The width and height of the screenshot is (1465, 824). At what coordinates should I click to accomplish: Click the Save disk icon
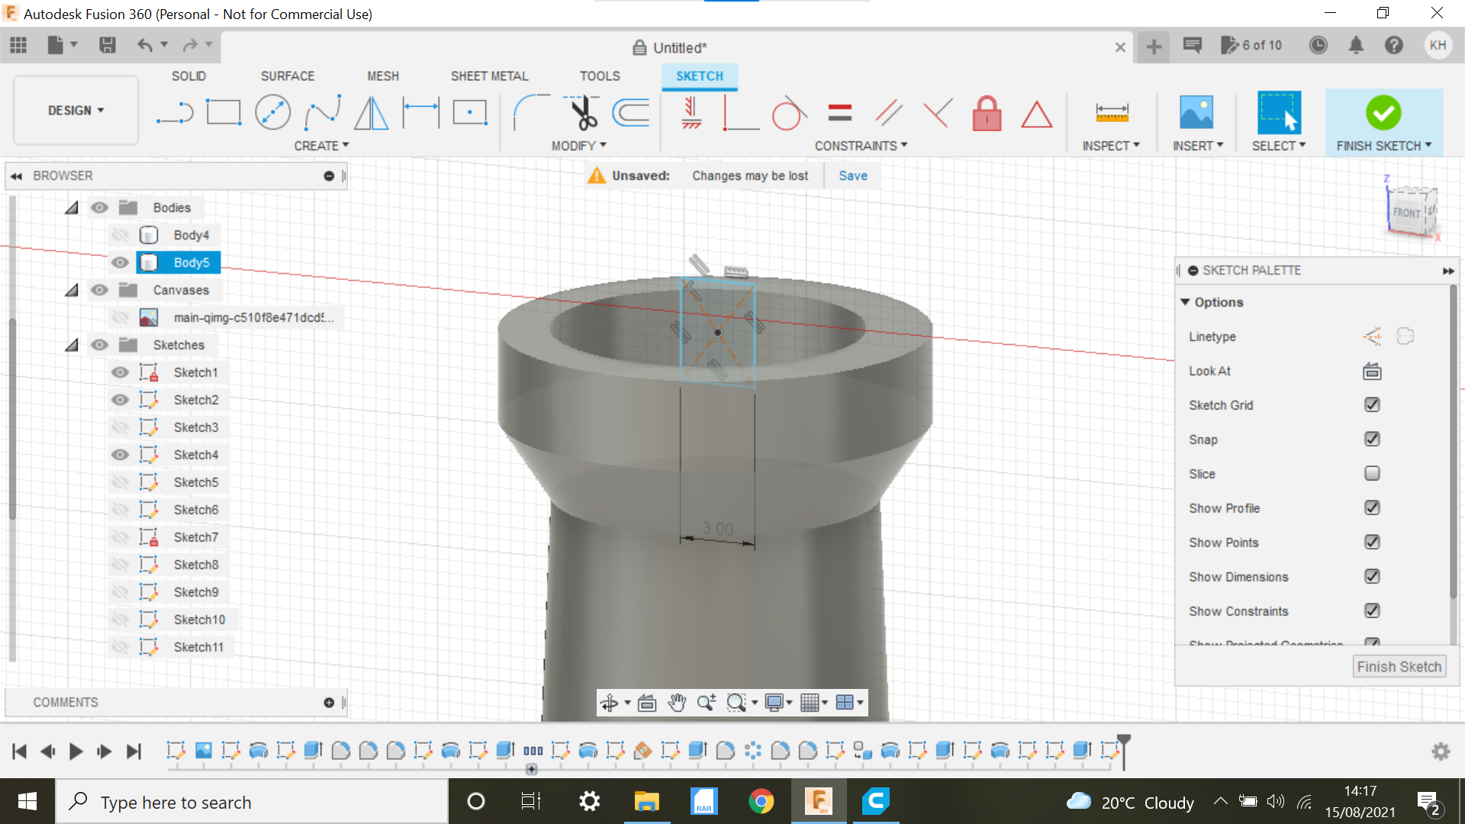tap(108, 45)
